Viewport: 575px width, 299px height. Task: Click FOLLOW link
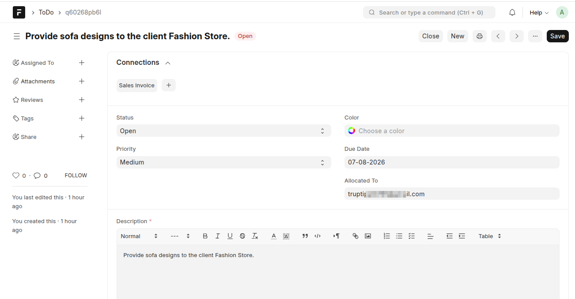[x=76, y=176]
